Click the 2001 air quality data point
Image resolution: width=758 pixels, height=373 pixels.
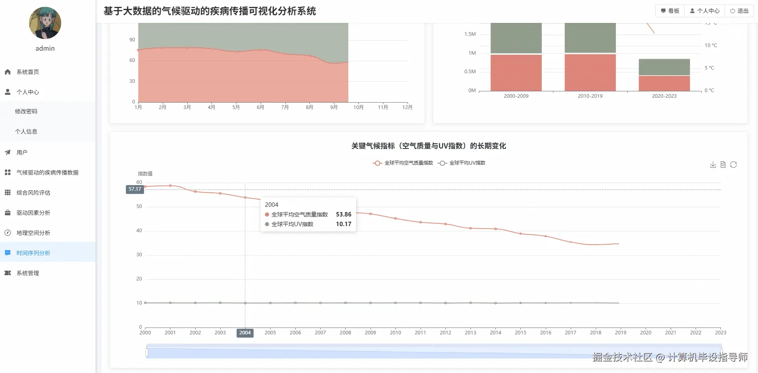(170, 185)
